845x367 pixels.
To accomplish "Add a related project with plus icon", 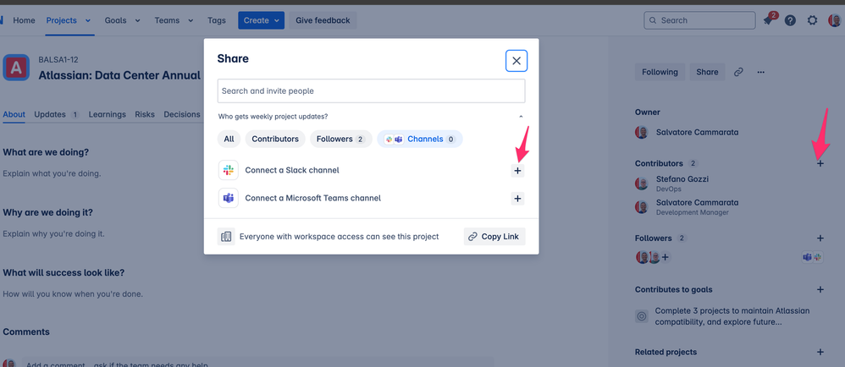I will pos(820,352).
